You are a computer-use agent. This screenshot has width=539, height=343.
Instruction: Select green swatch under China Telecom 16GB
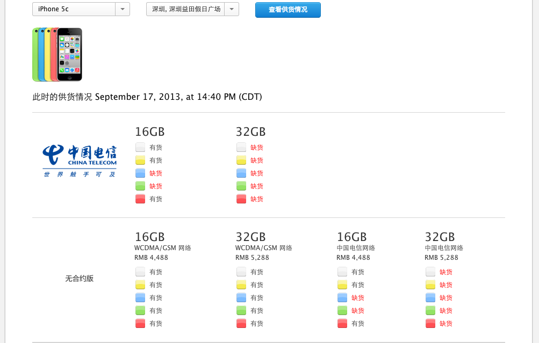pyautogui.click(x=140, y=186)
